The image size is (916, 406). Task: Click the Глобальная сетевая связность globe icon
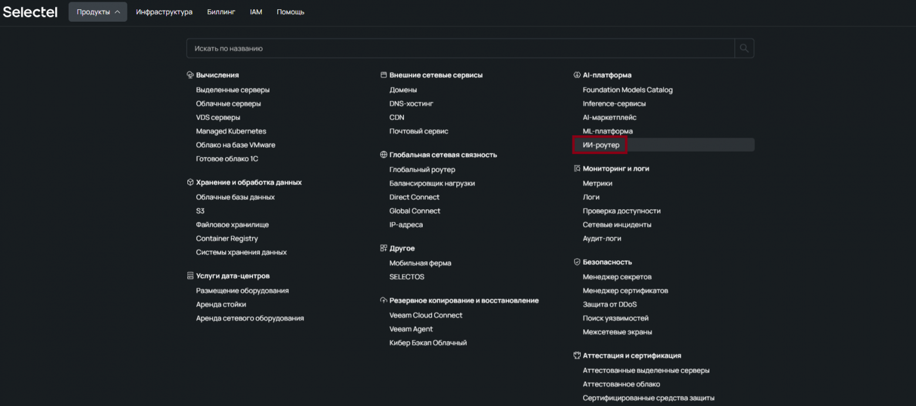click(383, 155)
